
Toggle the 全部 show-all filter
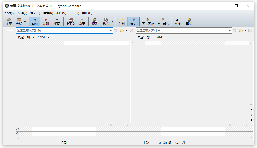coord(35,22)
